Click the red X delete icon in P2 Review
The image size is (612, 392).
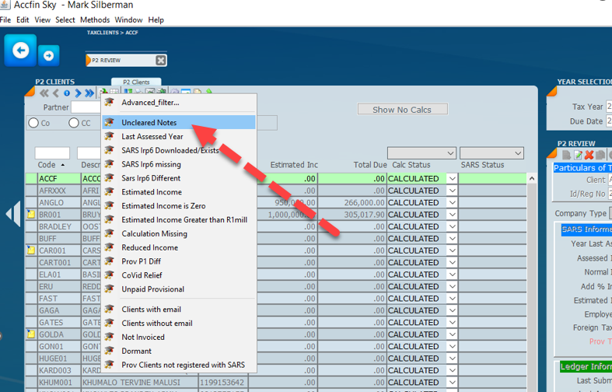tap(589, 155)
